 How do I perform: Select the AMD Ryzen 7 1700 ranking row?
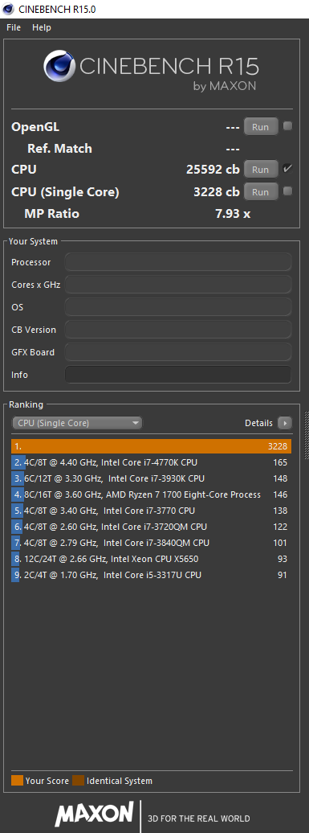click(x=152, y=494)
